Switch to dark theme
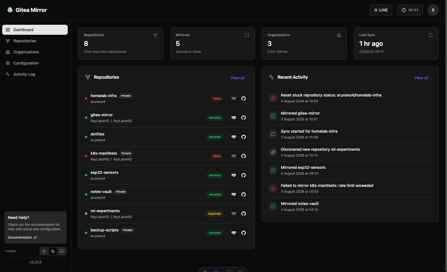This screenshot has height=272, width=447. point(53,251)
